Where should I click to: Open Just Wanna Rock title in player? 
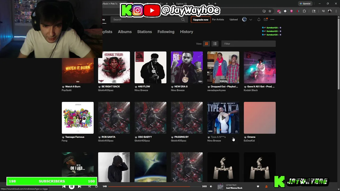(234, 188)
